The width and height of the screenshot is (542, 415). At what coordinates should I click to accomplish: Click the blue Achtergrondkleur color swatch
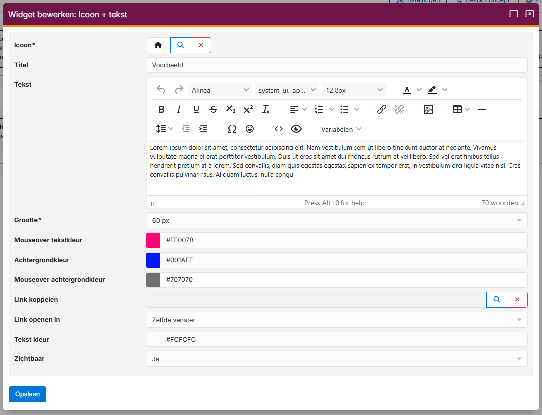pyautogui.click(x=153, y=260)
